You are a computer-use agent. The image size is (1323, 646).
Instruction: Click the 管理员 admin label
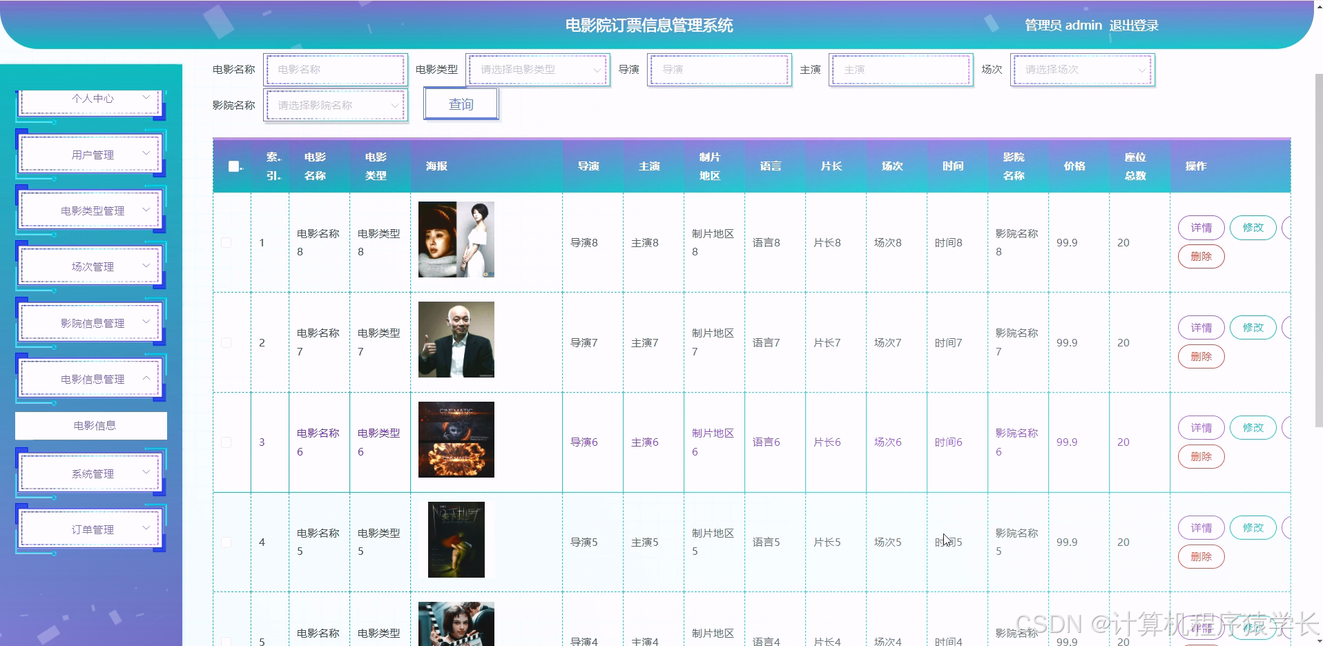(x=1063, y=26)
